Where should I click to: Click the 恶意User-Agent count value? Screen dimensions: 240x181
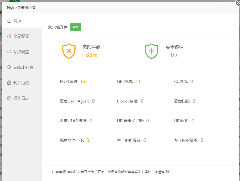tap(93, 101)
